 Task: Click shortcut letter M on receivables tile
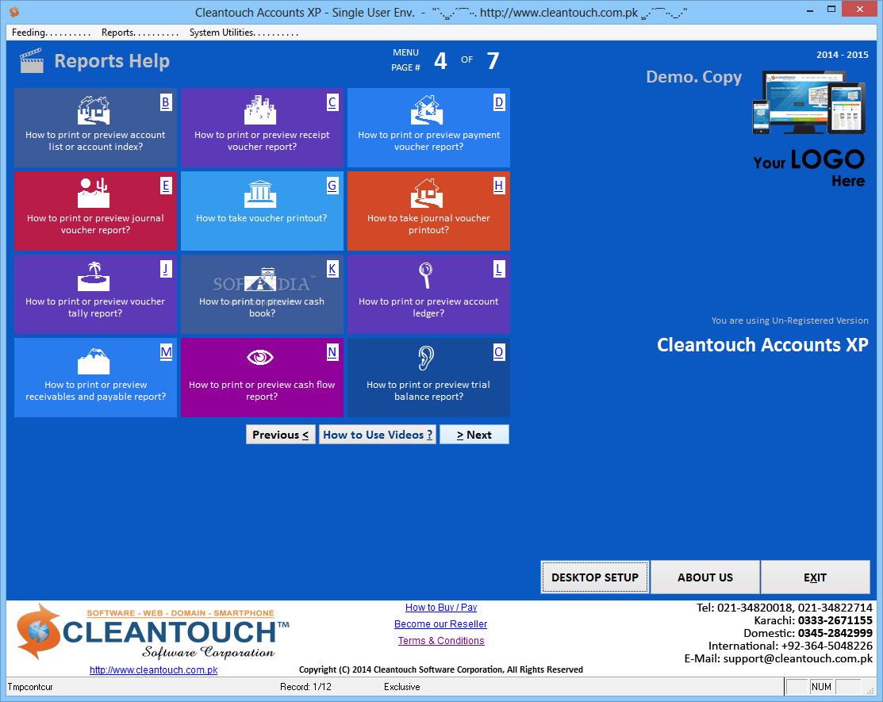click(x=166, y=352)
